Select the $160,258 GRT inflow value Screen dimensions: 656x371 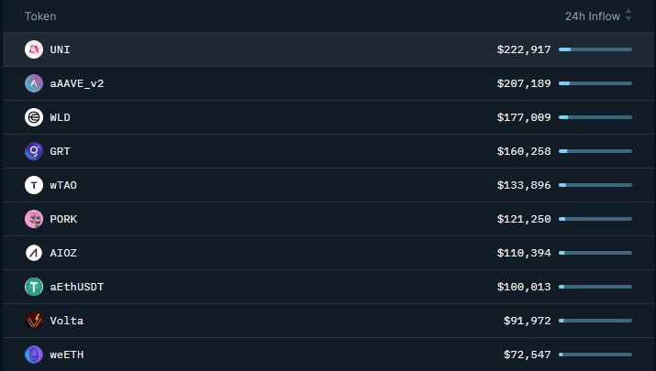[x=523, y=151]
